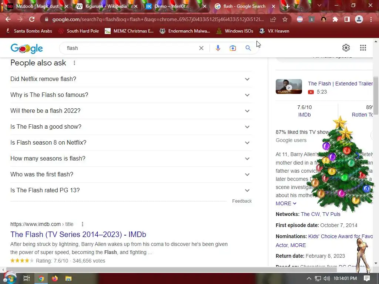This screenshot has height=284, width=379.
Task: Expand 'Is The Flash a good show?'
Action: coord(131,127)
